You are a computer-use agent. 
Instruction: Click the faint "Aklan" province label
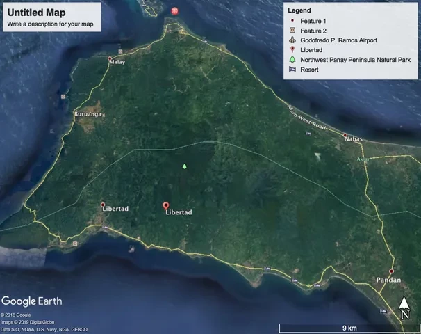pos(364,159)
